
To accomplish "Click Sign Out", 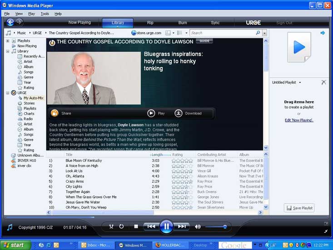I will coord(284,23).
